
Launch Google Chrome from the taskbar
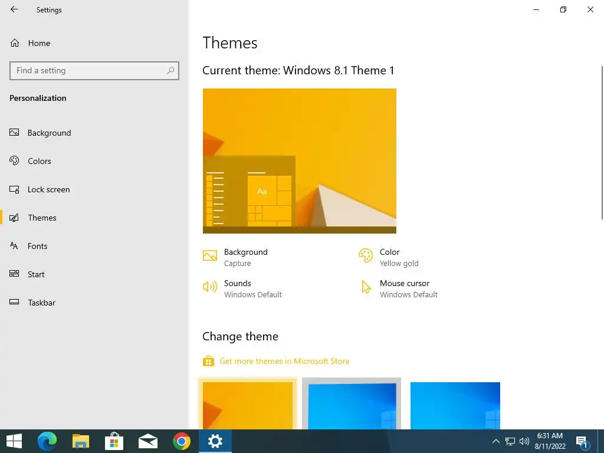pos(182,441)
